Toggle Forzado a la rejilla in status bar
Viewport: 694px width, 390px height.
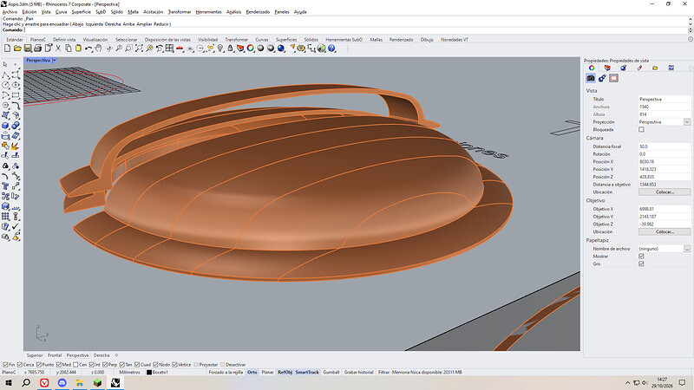pyautogui.click(x=226, y=373)
